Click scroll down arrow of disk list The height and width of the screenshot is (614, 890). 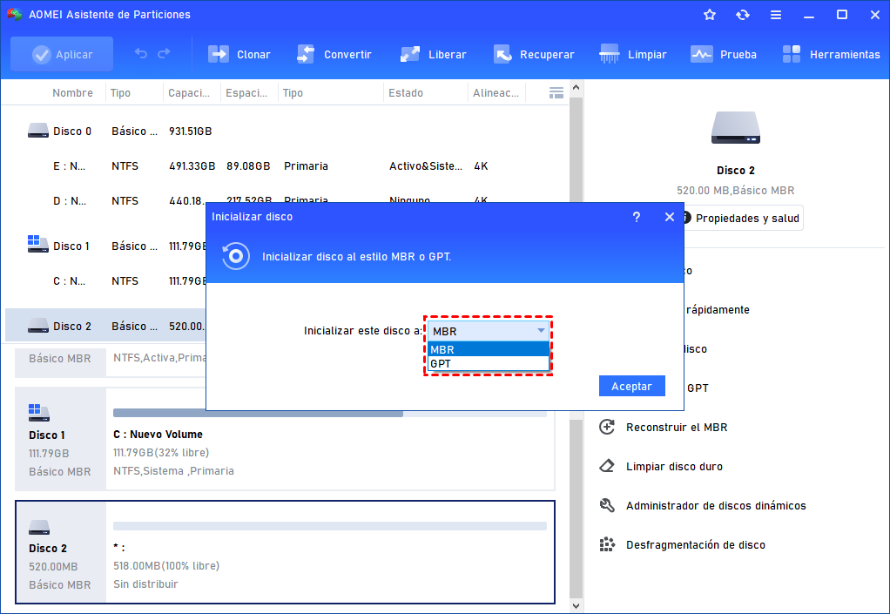[x=576, y=606]
